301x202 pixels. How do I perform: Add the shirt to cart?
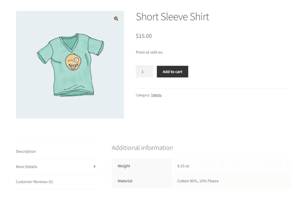(173, 72)
